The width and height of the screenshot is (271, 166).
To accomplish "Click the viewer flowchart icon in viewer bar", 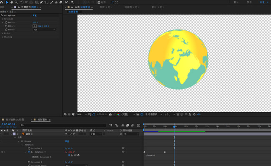I will [190, 114].
